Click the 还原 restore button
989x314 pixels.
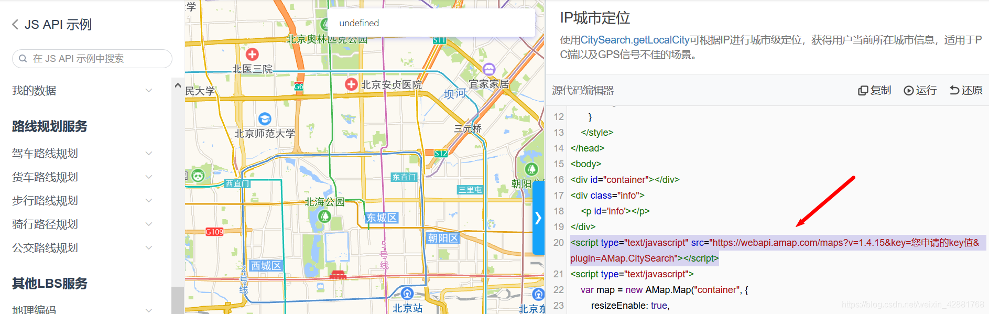pyautogui.click(x=966, y=90)
